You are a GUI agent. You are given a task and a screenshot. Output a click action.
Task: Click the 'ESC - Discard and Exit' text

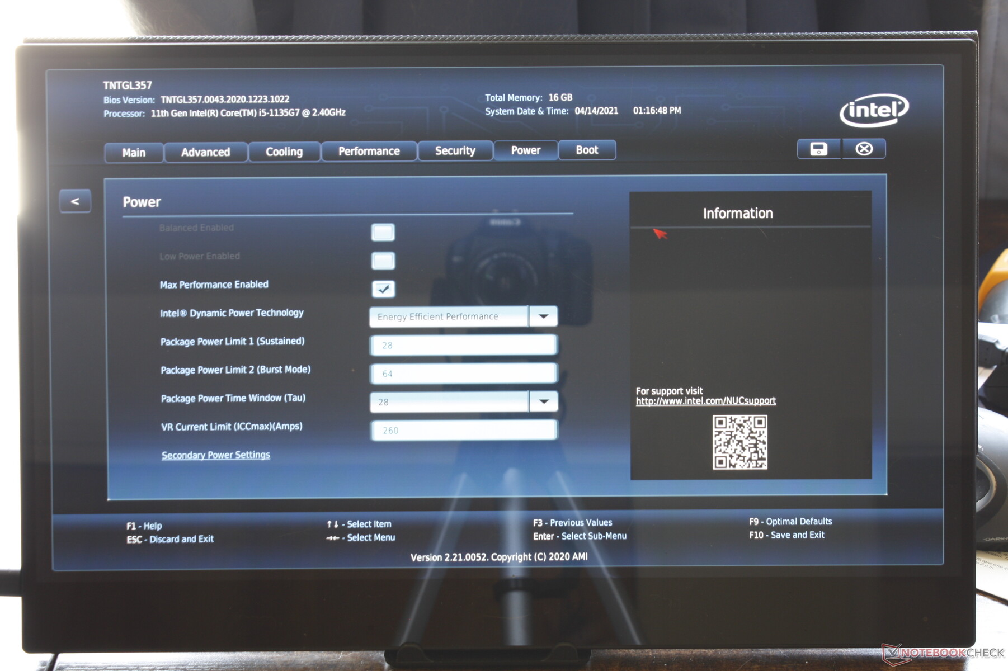(x=170, y=539)
